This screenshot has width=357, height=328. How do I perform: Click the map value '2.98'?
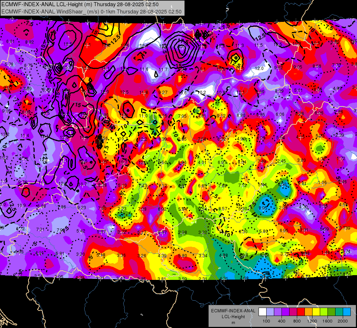pyautogui.click(x=183, y=232)
